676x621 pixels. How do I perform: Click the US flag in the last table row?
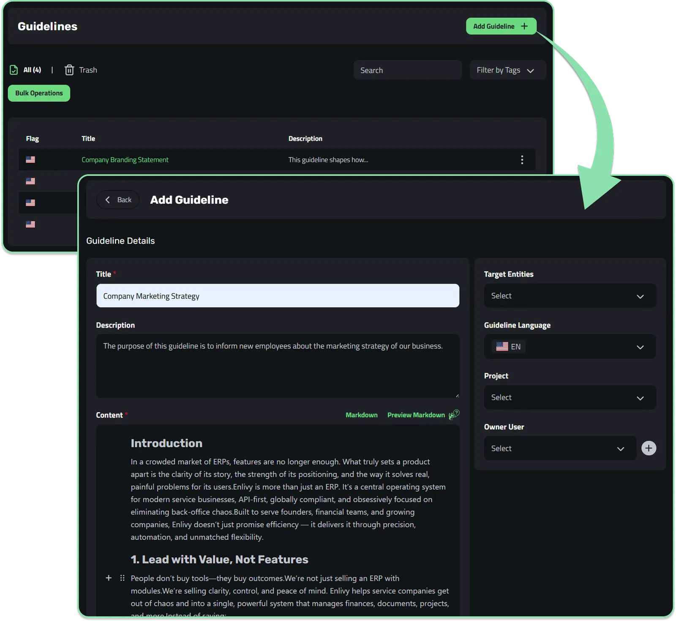(30, 224)
